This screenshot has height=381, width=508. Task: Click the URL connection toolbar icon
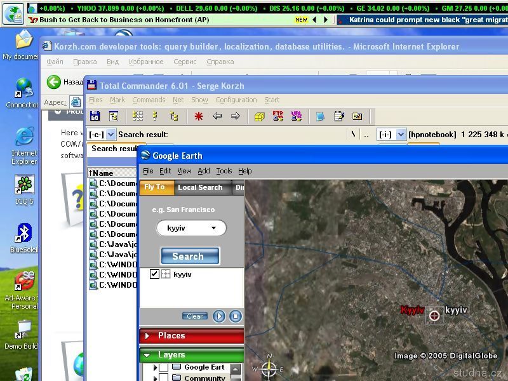pos(296,116)
